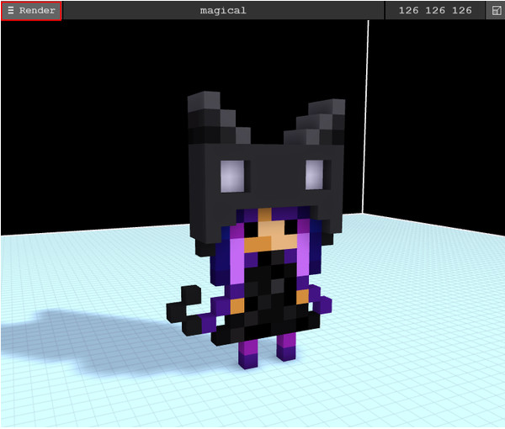Click the hamburger icon beside Render label
This screenshot has height=429, width=505.
click(x=11, y=11)
